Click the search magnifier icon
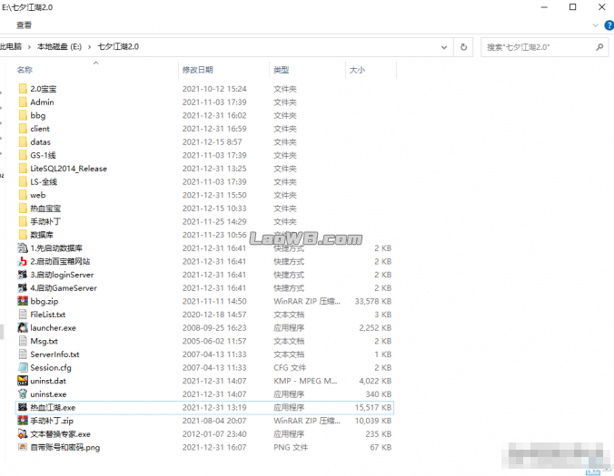 tap(599, 47)
